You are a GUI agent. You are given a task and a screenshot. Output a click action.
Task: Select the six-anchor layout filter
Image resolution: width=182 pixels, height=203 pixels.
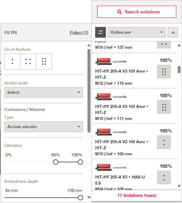44,62
